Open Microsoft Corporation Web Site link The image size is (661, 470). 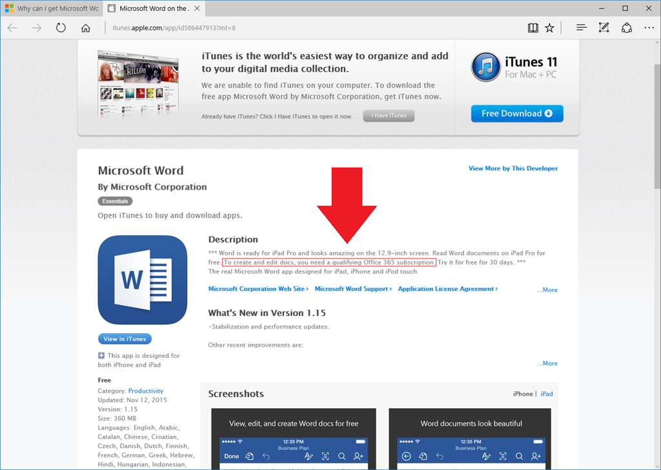point(258,289)
